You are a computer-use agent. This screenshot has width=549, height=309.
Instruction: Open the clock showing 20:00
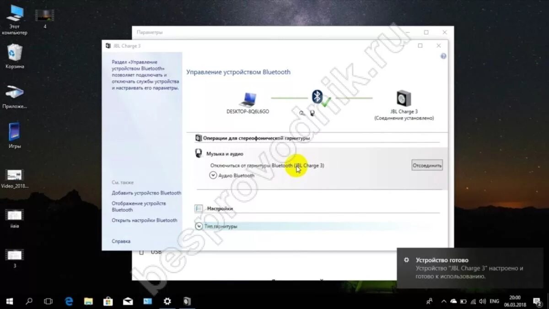(x=515, y=301)
